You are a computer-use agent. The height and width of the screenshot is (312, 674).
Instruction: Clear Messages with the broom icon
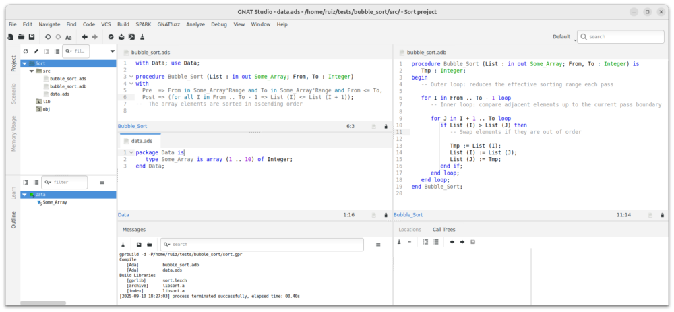[123, 244]
